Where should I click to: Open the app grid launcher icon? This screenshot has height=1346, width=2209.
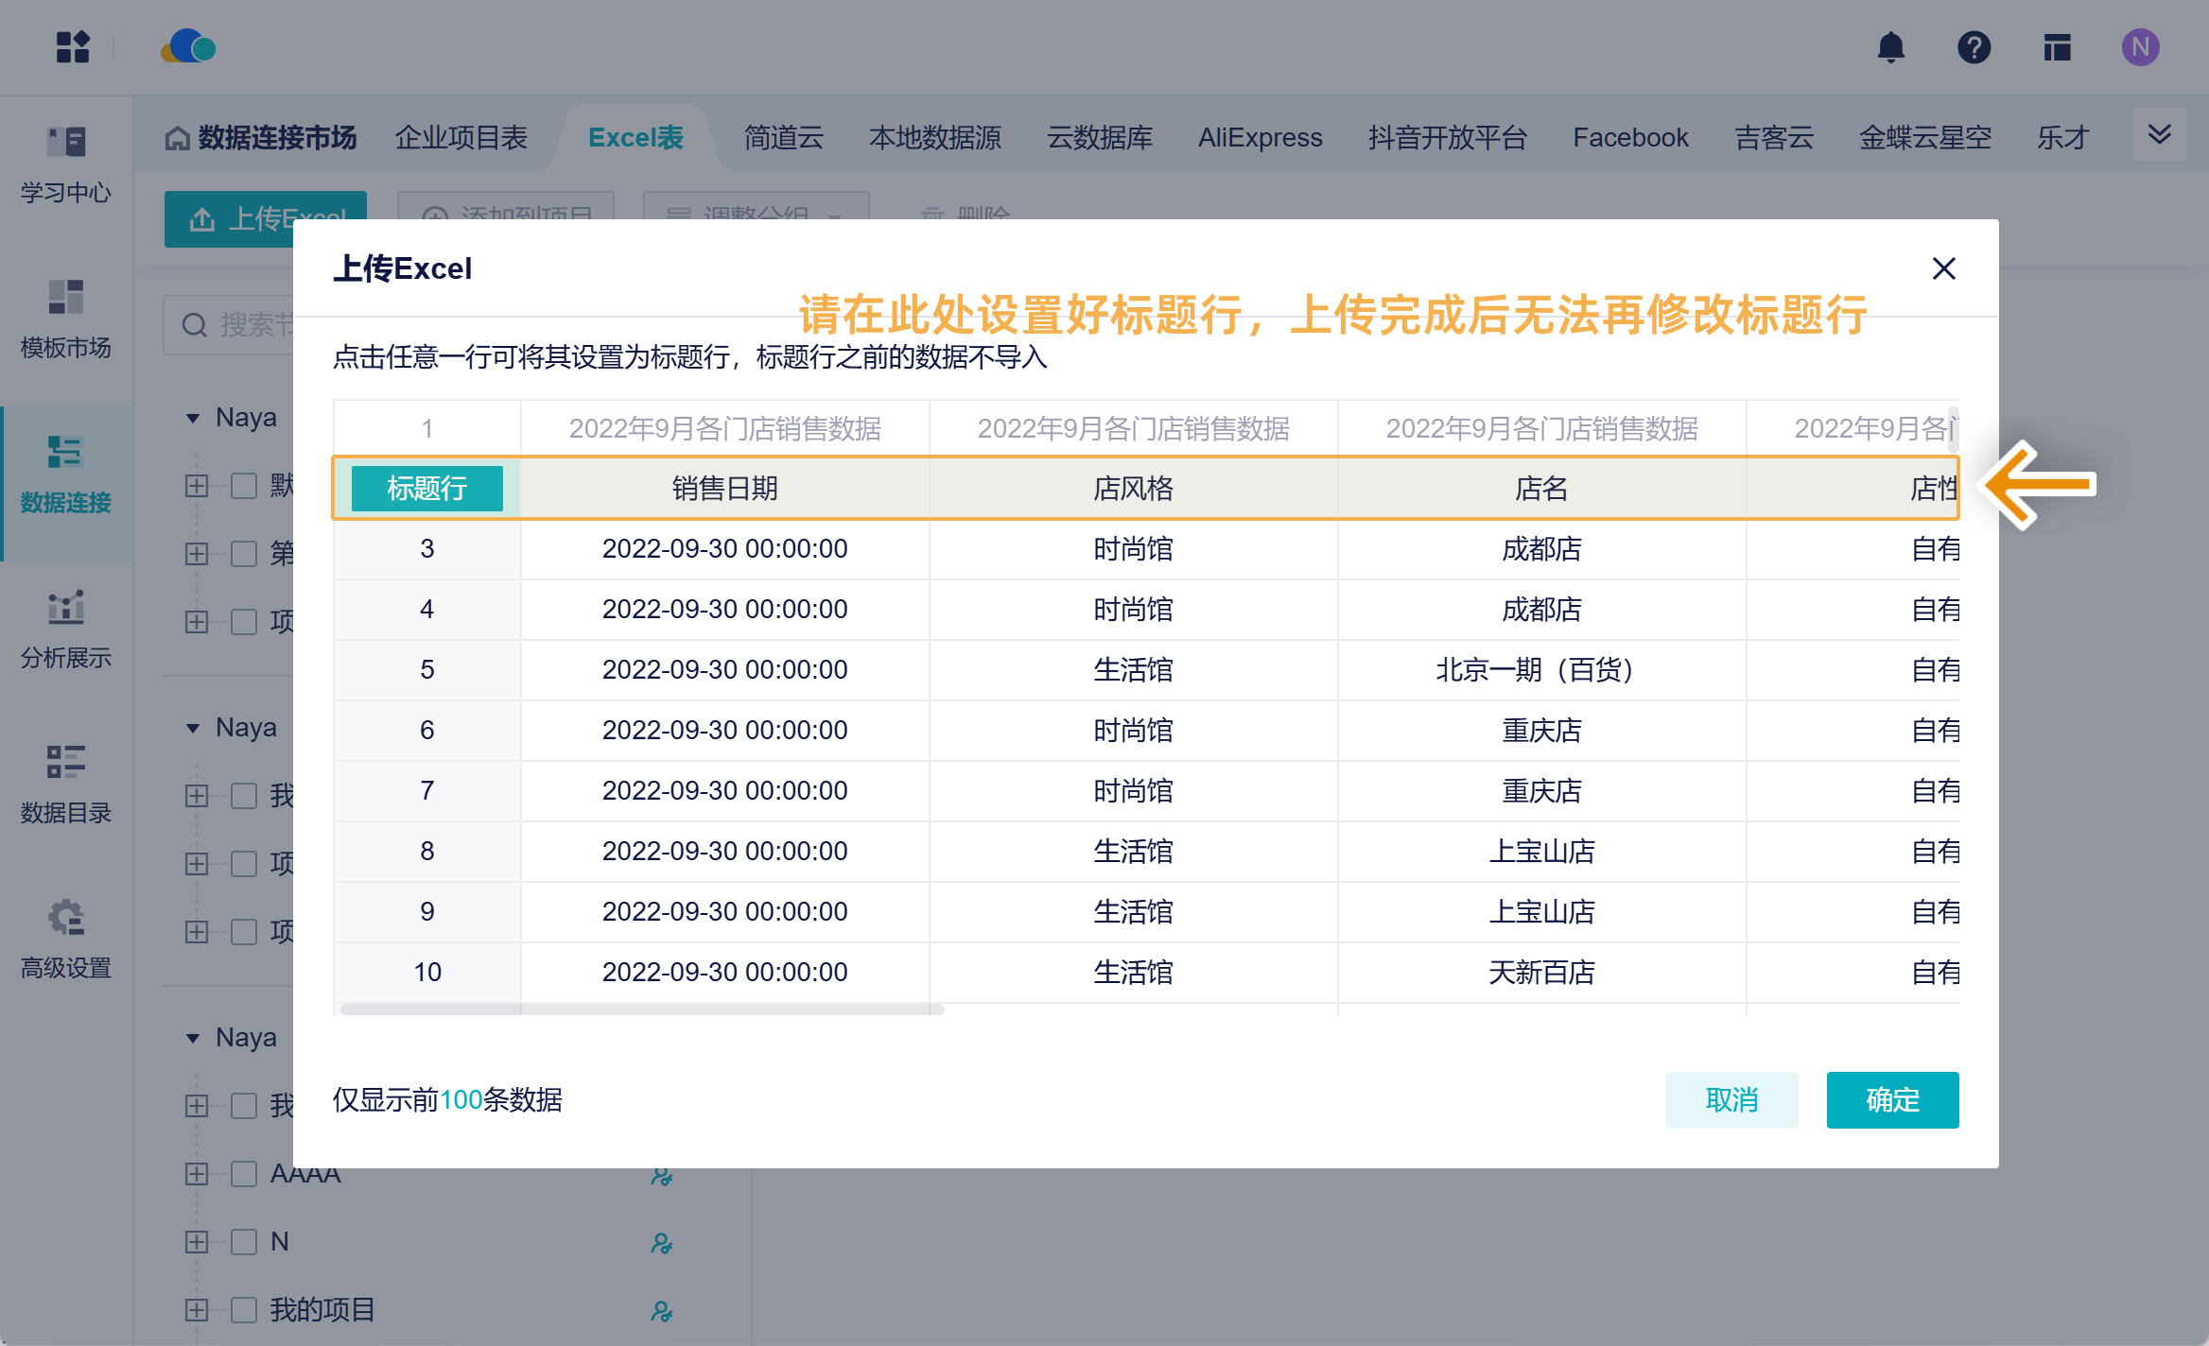tap(73, 47)
